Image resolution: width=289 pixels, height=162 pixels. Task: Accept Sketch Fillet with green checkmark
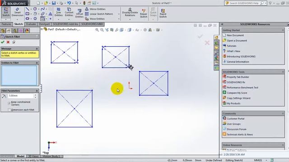coord(3,42)
